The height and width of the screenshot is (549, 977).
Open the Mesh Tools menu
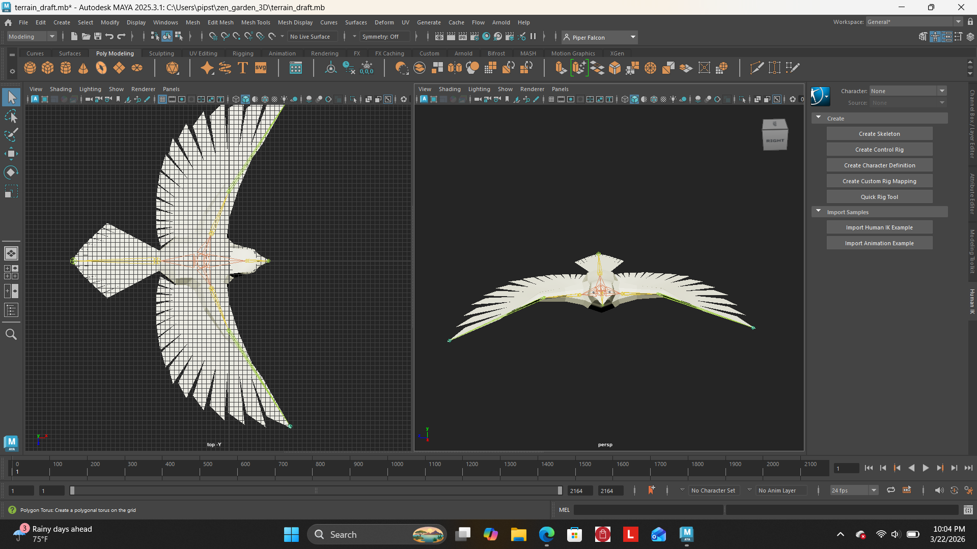[x=256, y=22]
